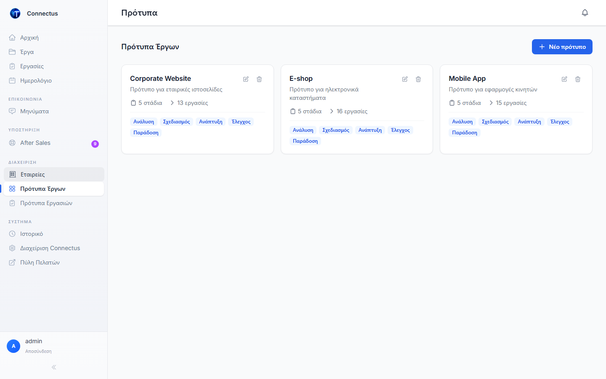Select the Σχεδιασμός tag on the E-shop card
The image size is (606, 379).
(x=336, y=130)
